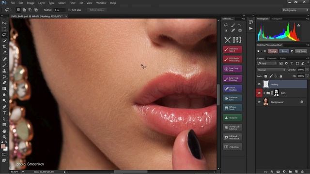
Task: Click the Dodge button in D&B panel
Action: [x=273, y=51]
